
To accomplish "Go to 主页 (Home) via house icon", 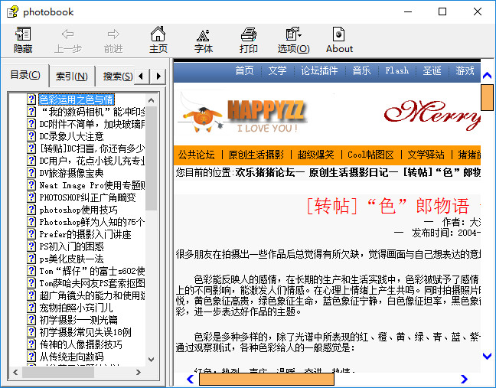I will [x=158, y=34].
